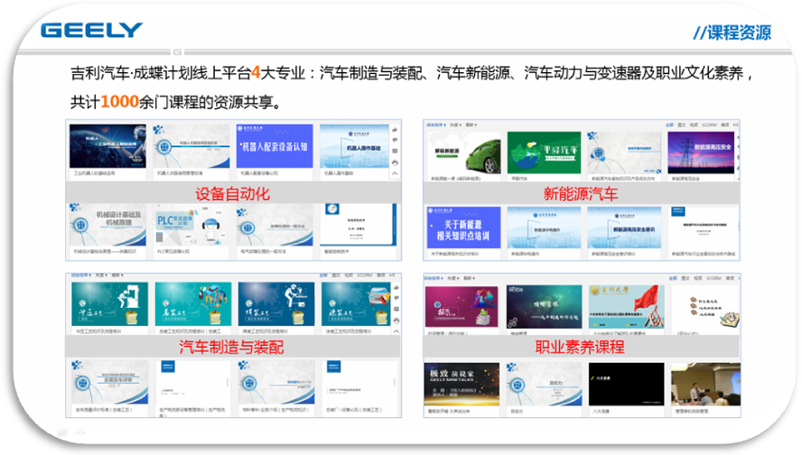Open 关于新能源相关知识点培训 thumbnail

click(464, 227)
